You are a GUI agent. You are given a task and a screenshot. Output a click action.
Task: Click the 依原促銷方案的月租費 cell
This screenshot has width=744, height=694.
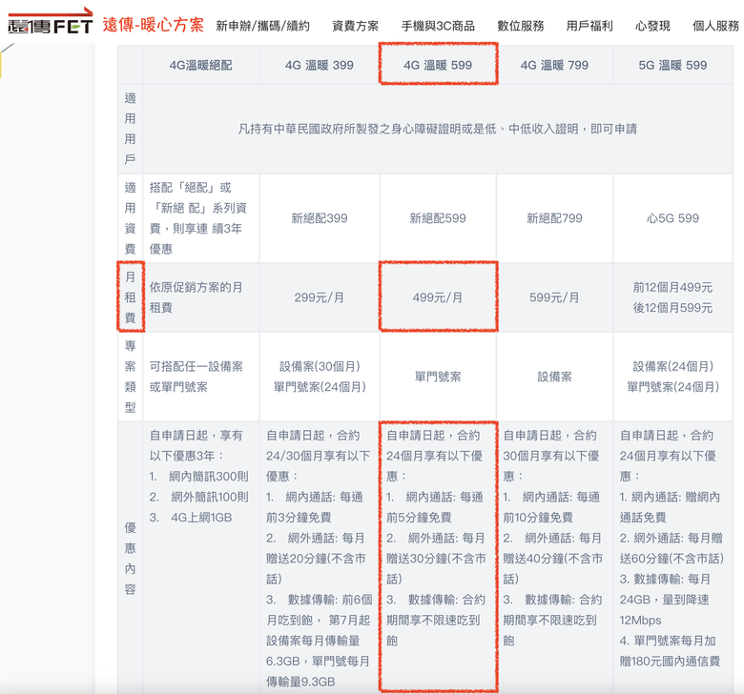click(200, 297)
